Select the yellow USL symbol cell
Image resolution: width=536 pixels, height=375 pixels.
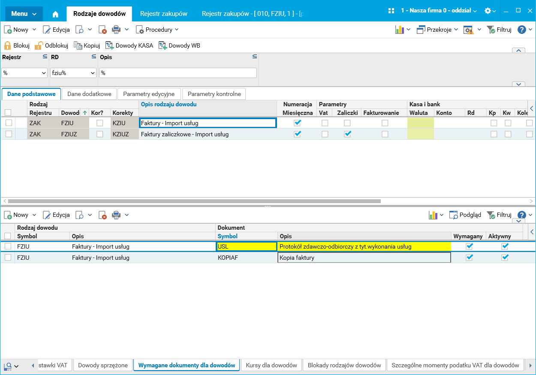pos(247,246)
